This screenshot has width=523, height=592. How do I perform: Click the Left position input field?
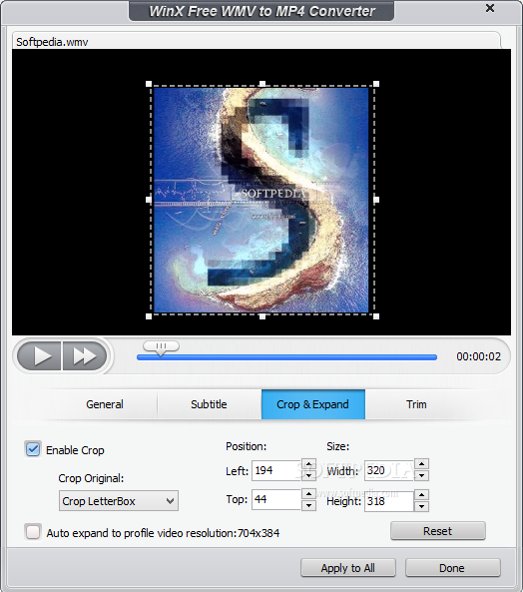point(276,470)
